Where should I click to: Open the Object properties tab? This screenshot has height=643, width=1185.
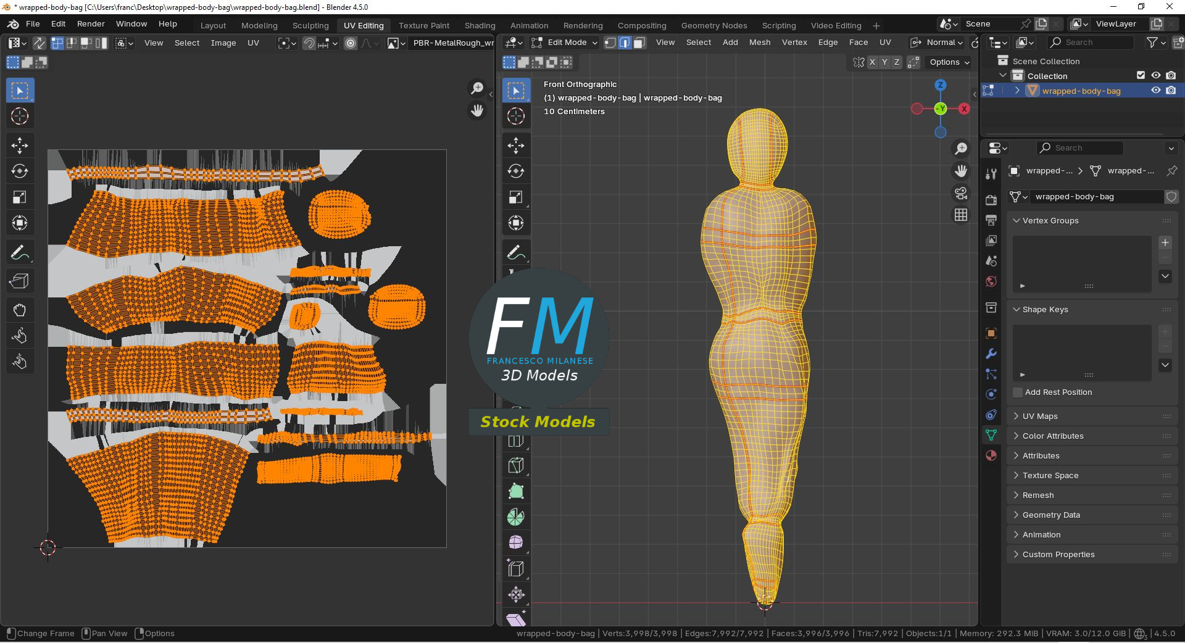pyautogui.click(x=991, y=333)
